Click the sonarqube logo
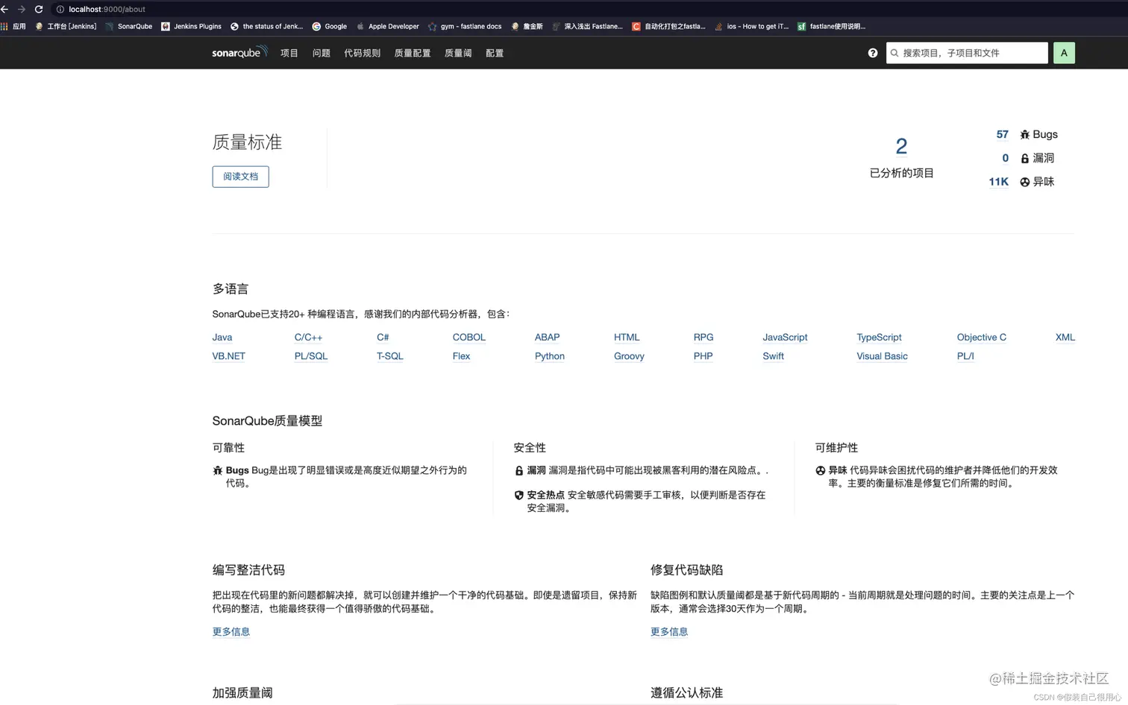Image resolution: width=1128 pixels, height=705 pixels. 239,52
